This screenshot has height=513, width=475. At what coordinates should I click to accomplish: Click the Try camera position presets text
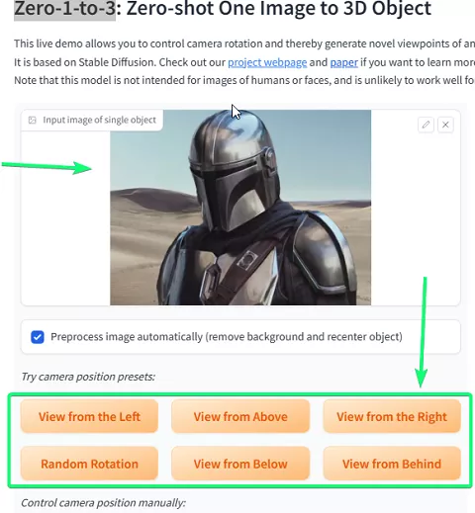coord(88,377)
